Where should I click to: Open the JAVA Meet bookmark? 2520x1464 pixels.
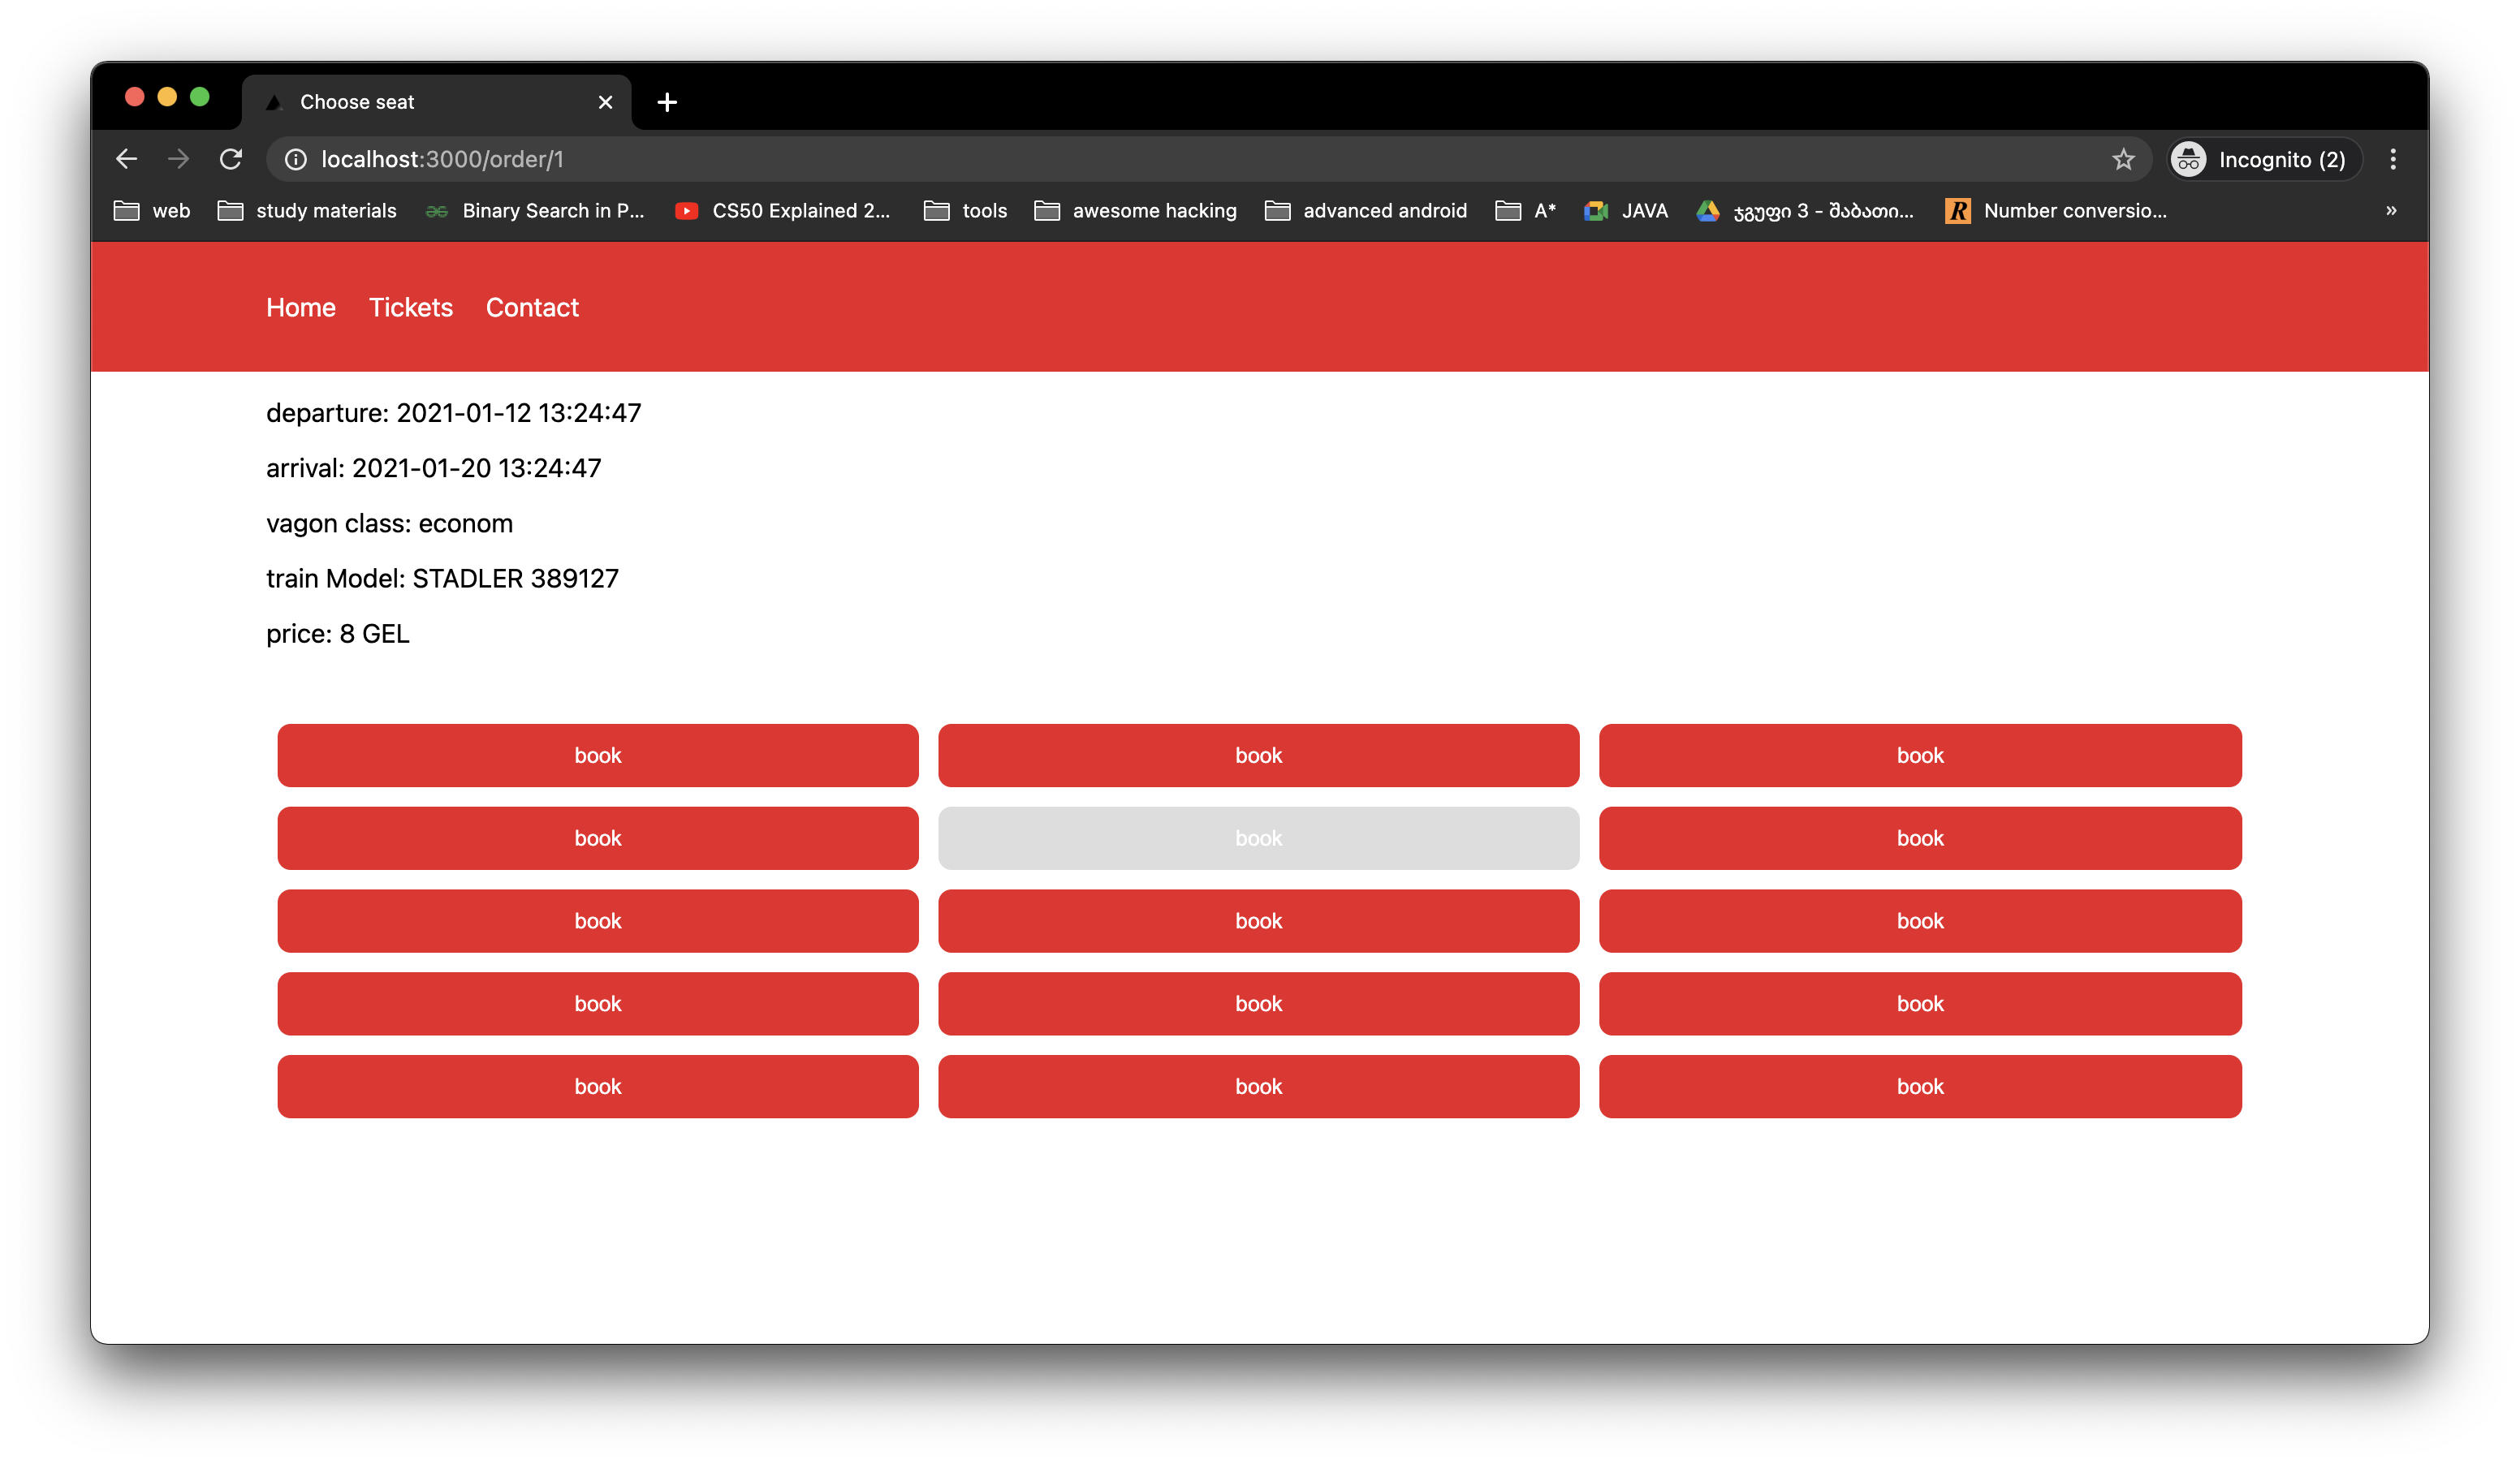point(1626,211)
